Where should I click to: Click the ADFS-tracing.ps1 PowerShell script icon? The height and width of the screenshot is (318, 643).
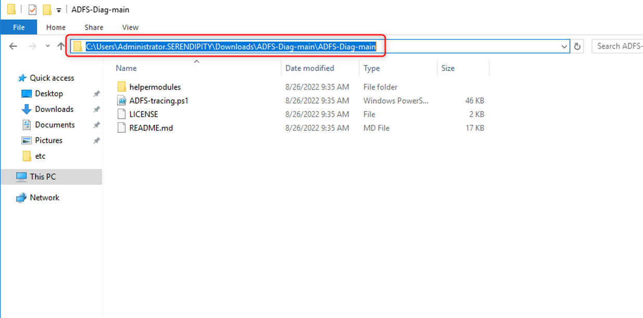122,100
